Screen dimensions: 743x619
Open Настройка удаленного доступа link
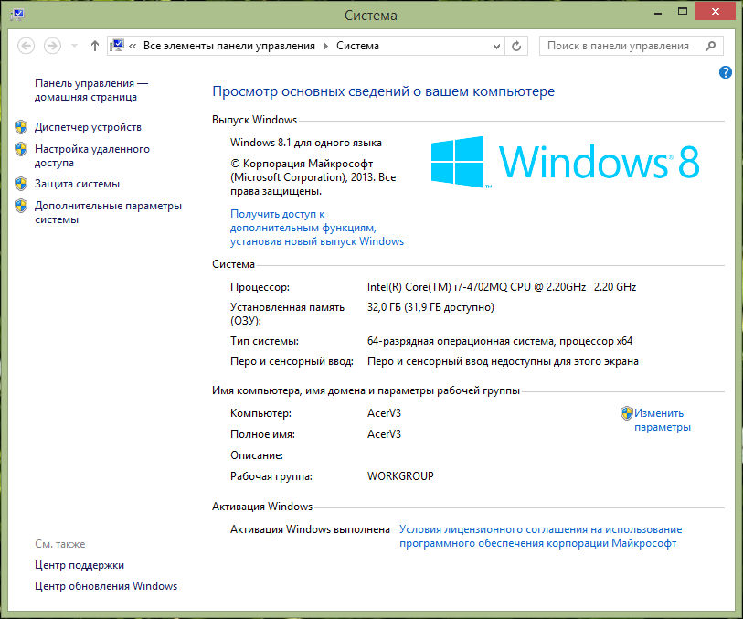pos(92,156)
